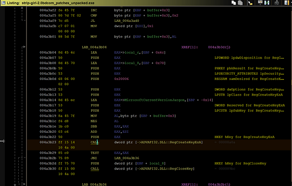Click the Listing title bar text
Screen dimensions: 292x186
(x=51, y=3)
